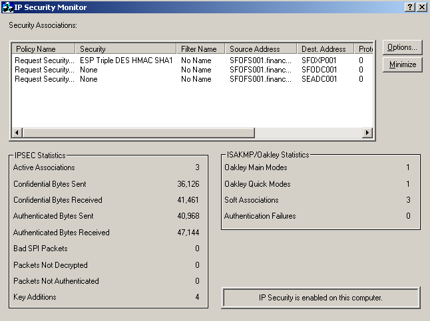Click the Help question mark button
The image size is (430, 321).
coord(410,7)
